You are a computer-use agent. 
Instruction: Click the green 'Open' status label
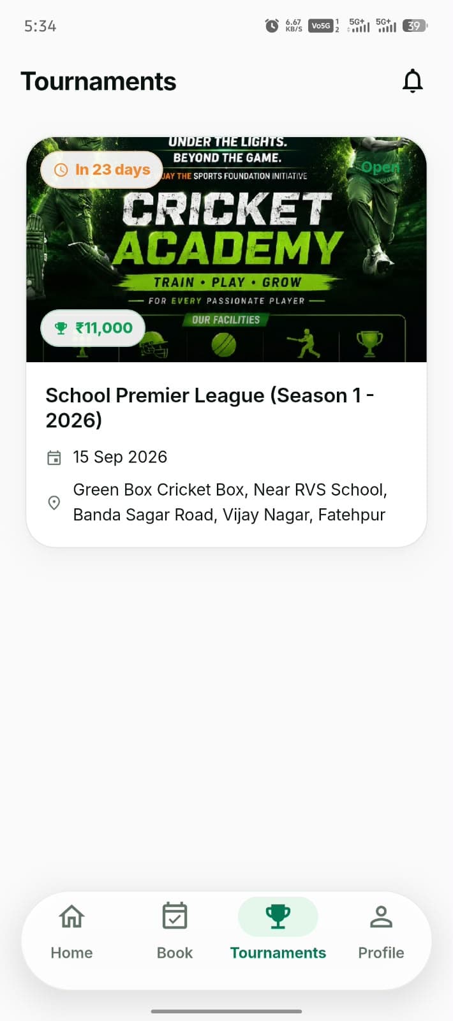click(380, 167)
